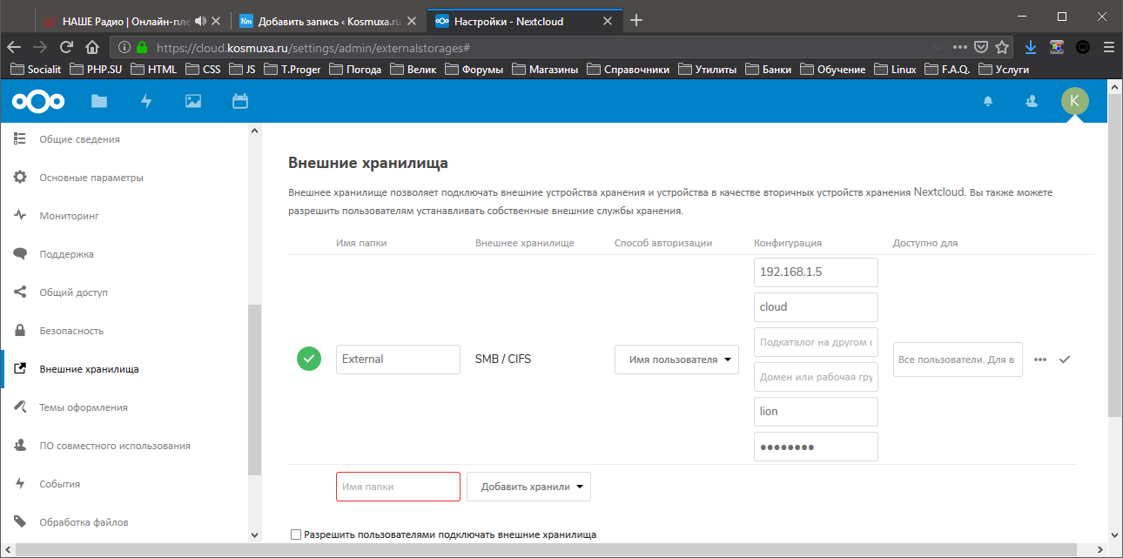This screenshot has height=558, width=1123.
Task: Show site information icon in address bar
Action: 124,47
